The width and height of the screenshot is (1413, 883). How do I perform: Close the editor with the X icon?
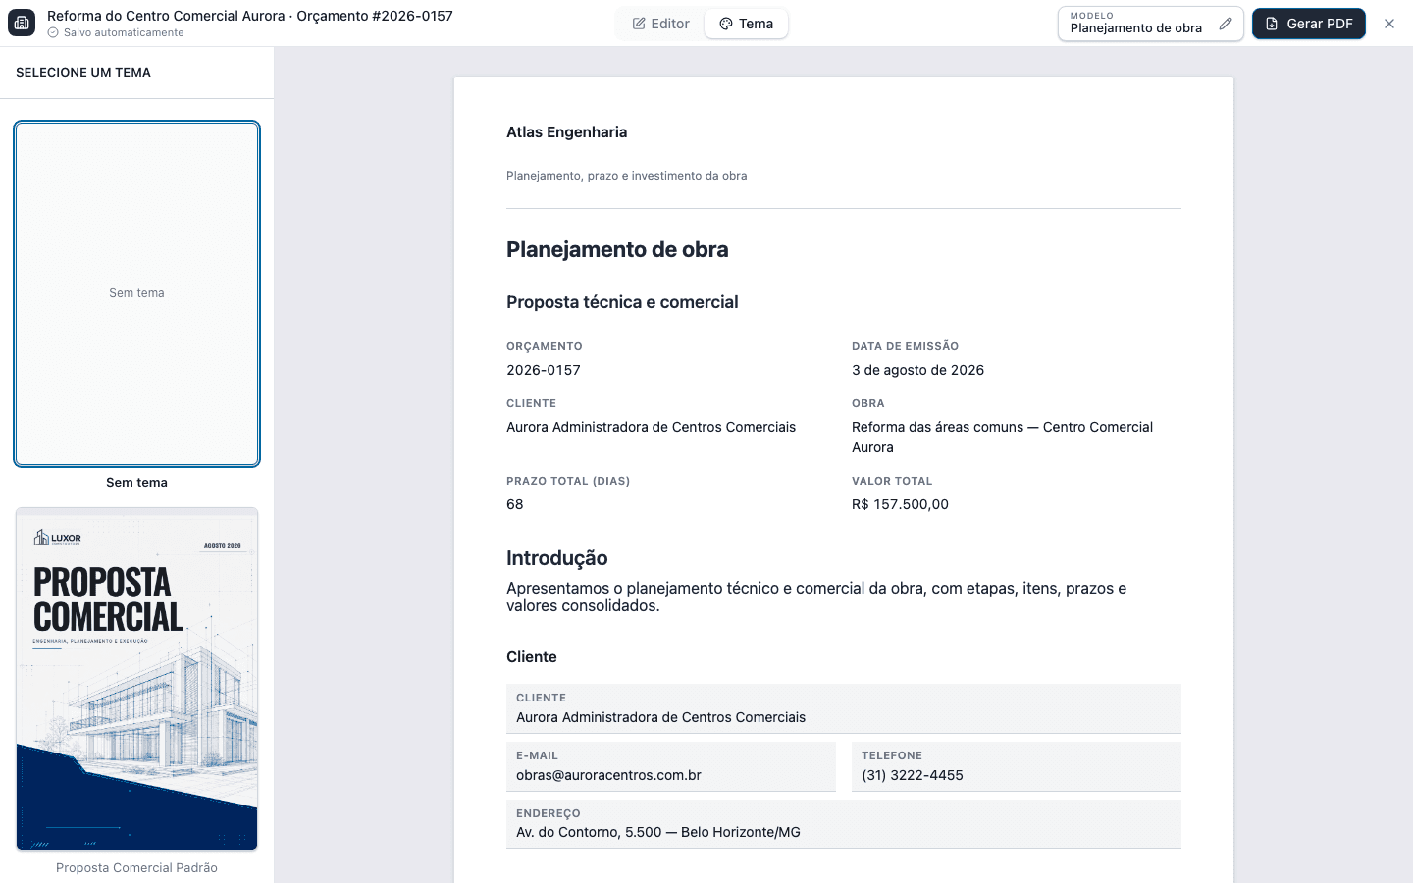(x=1389, y=24)
